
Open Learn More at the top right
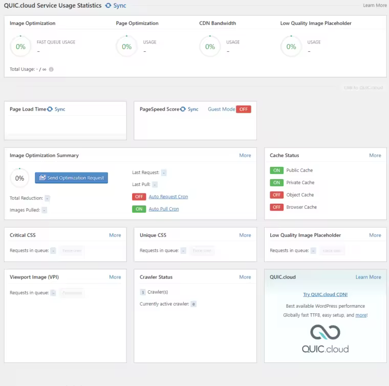pos(375,6)
